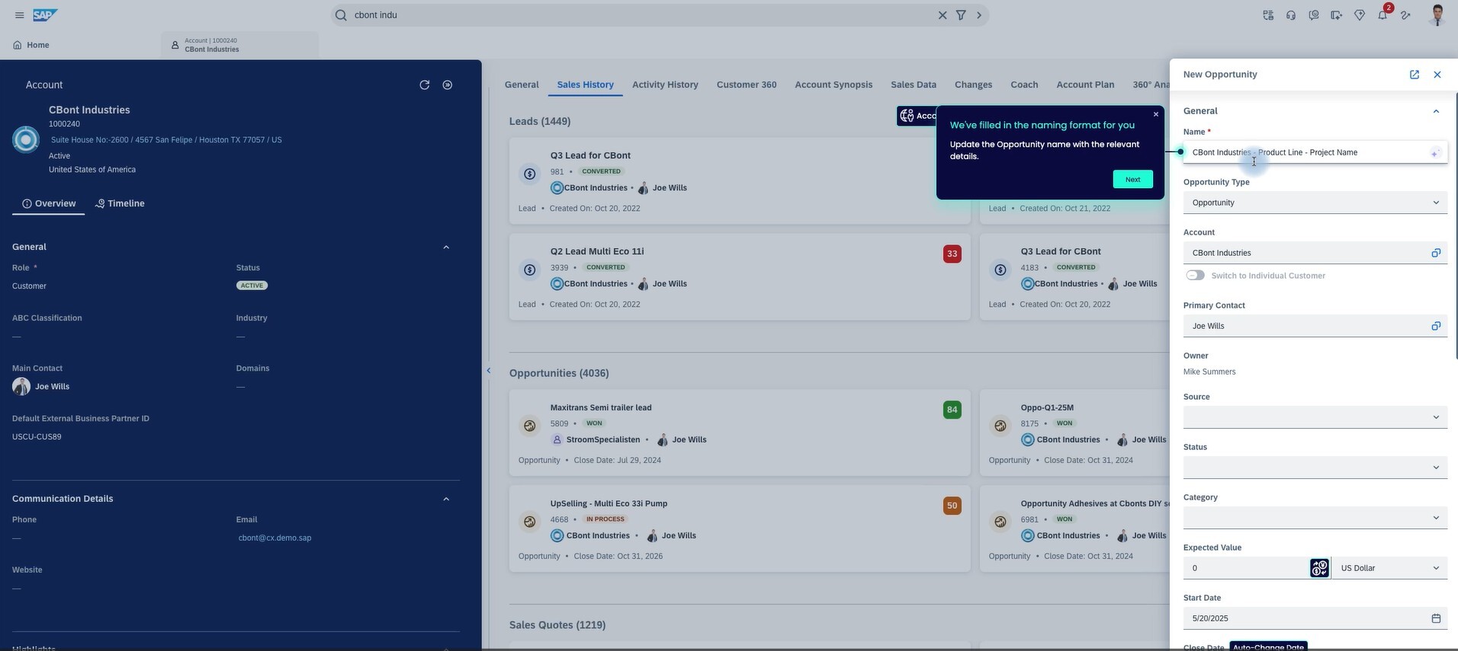This screenshot has height=651, width=1458.
Task: Collapse the General section in the opportunity form
Action: [1435, 111]
